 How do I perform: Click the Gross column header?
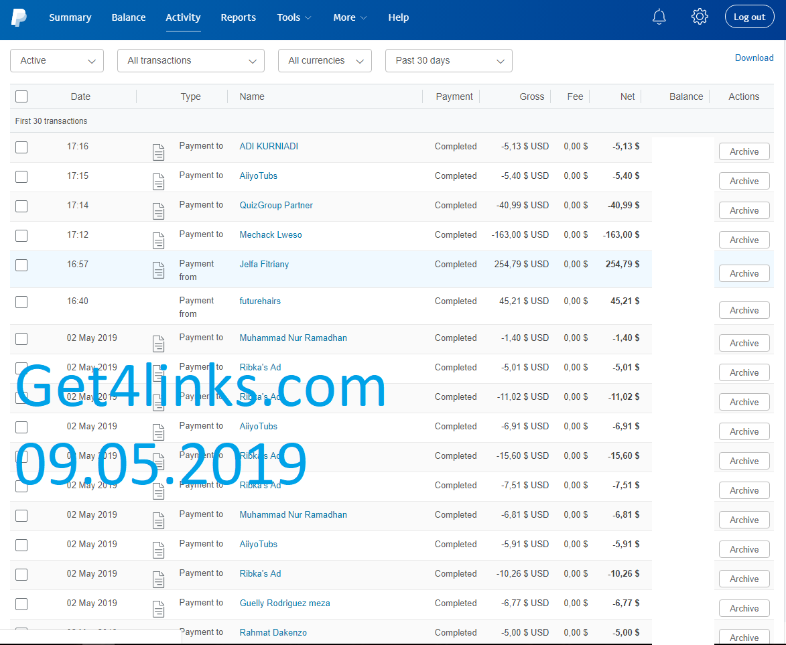coord(532,96)
